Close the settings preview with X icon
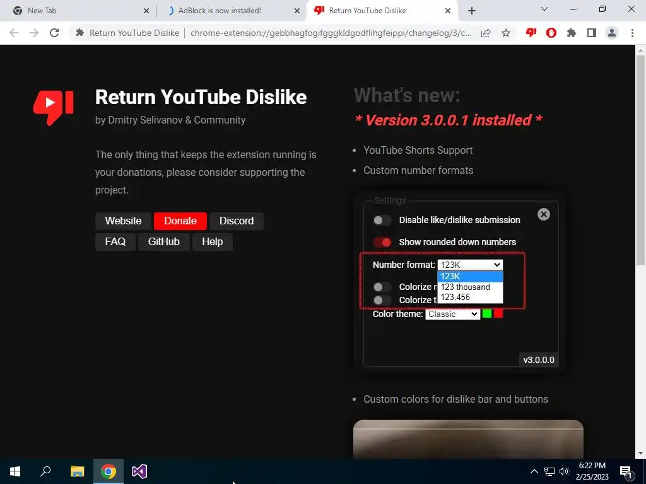Screen dimensions: 646x484 click(x=543, y=214)
